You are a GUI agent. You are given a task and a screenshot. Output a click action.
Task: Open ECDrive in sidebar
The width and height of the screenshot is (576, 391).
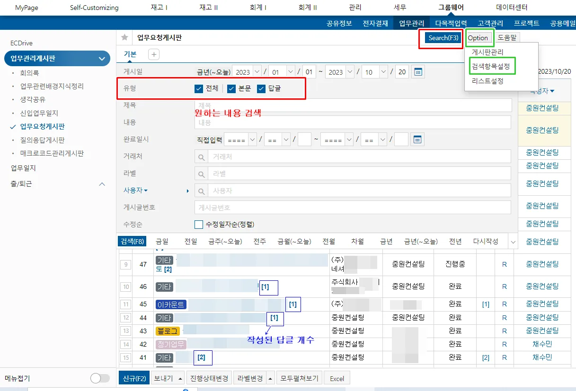pos(22,43)
